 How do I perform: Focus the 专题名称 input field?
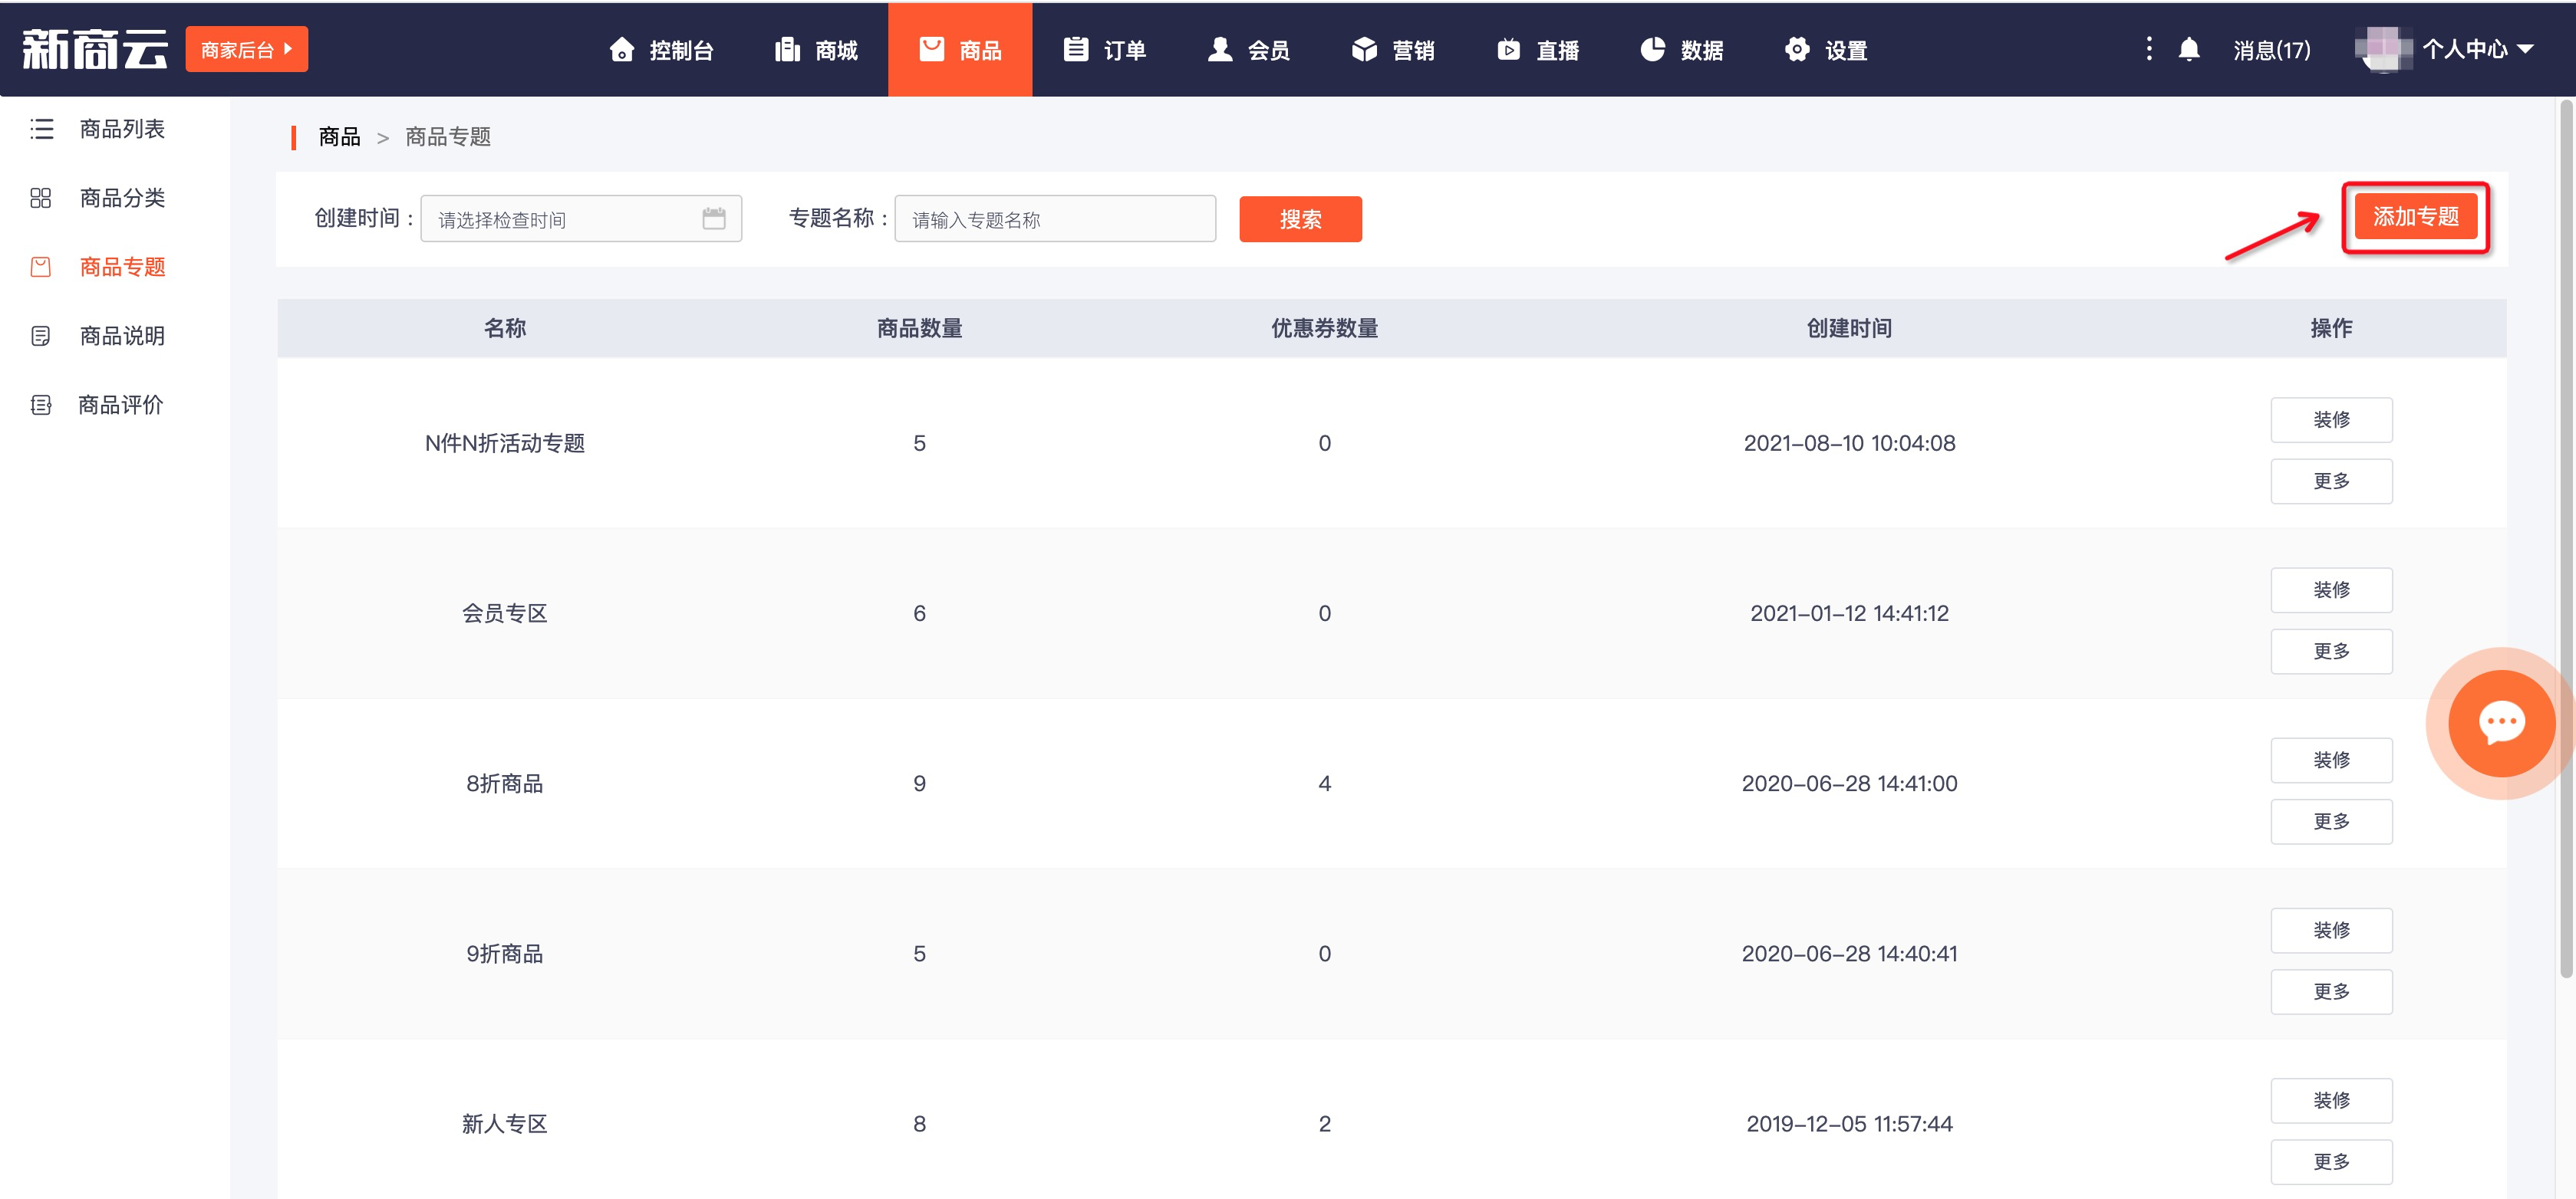[1055, 218]
